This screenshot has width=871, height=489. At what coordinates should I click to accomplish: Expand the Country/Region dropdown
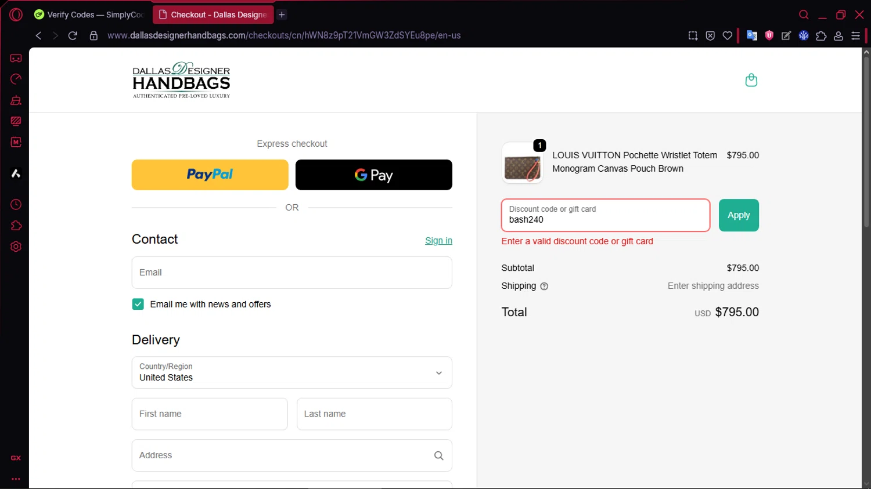point(292,372)
